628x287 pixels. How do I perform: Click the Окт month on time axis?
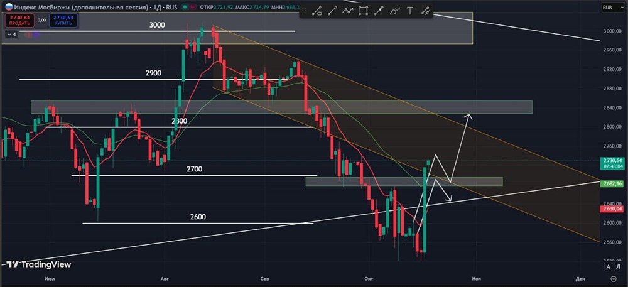(x=369, y=278)
